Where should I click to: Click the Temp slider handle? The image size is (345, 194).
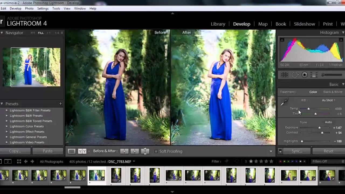coord(309,109)
